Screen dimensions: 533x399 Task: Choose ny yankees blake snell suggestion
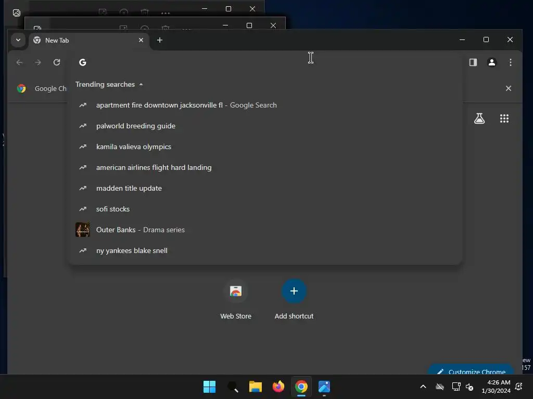point(266,250)
